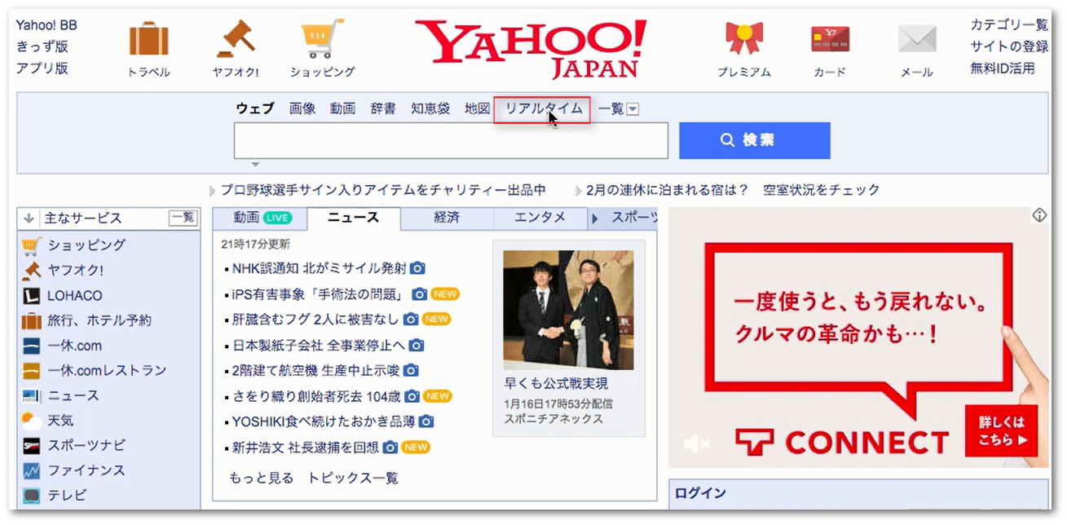Click inside the search text field
Screen dimensions: 1067x525
click(x=451, y=140)
